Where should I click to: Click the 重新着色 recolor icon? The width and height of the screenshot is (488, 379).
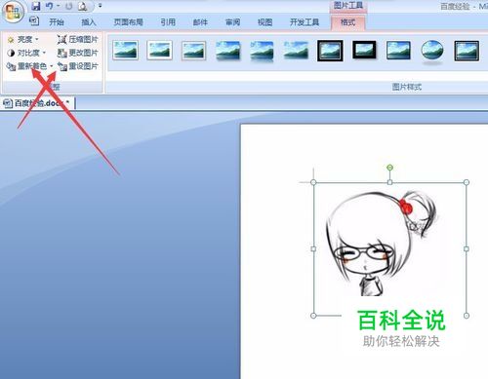pyautogui.click(x=11, y=66)
